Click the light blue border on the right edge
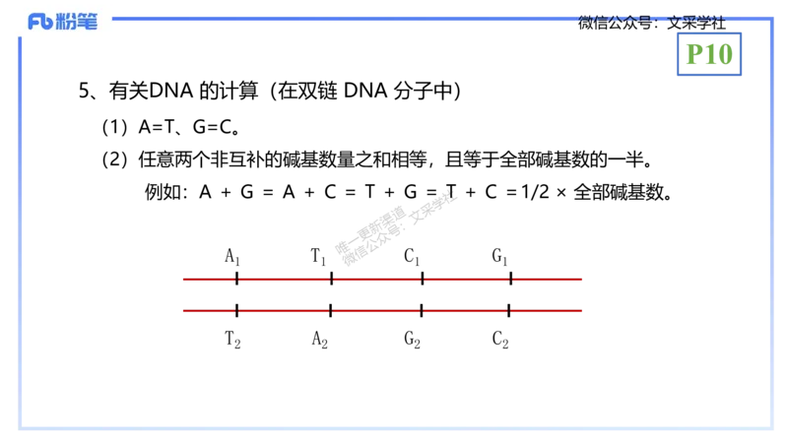 point(771,246)
